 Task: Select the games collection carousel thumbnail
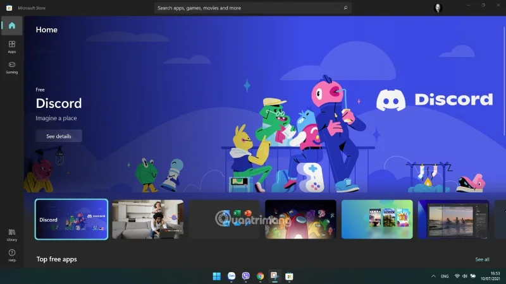coord(377,219)
